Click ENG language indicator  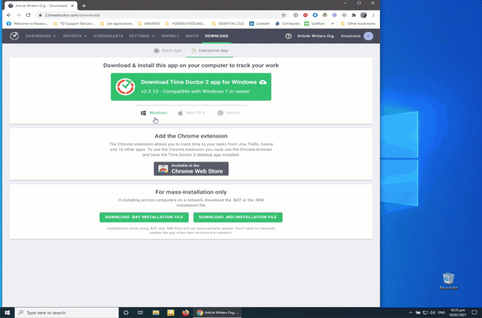point(441,313)
